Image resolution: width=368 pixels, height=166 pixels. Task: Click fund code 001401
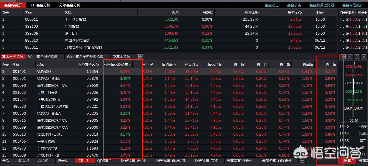coord(19,71)
